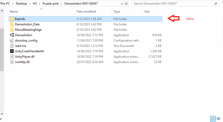Click the 2 KB size cell
Image resolution: width=223 pixels, height=122 pixels.
(x=158, y=46)
